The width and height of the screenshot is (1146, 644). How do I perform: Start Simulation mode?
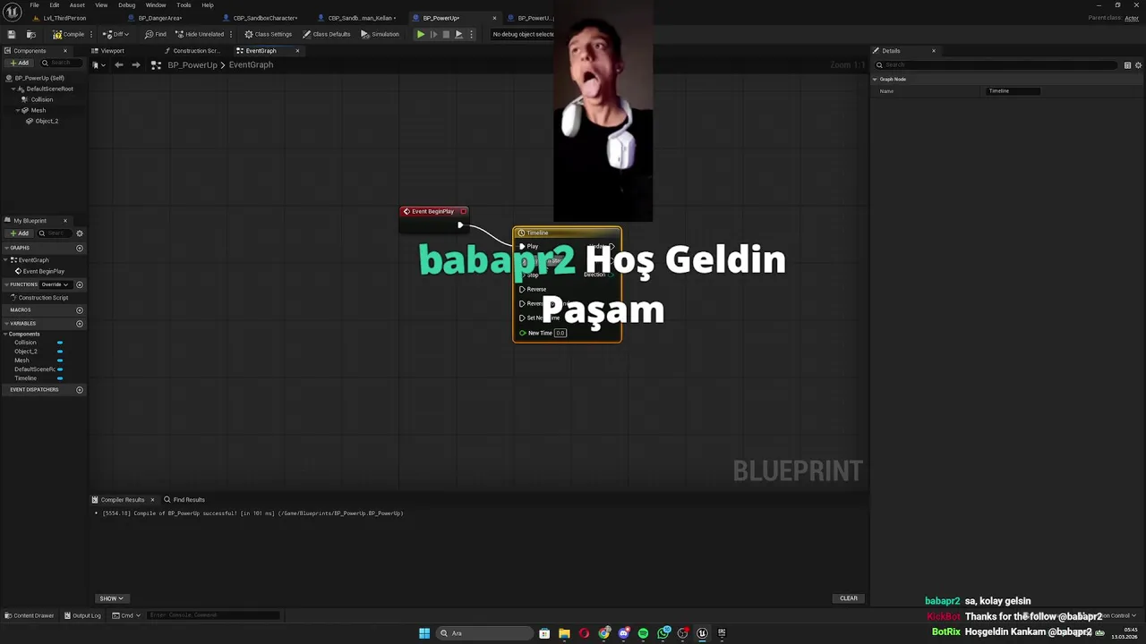click(x=380, y=34)
